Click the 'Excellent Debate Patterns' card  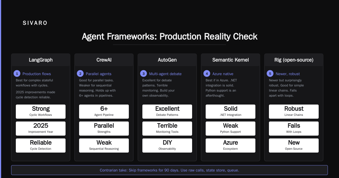(167, 112)
